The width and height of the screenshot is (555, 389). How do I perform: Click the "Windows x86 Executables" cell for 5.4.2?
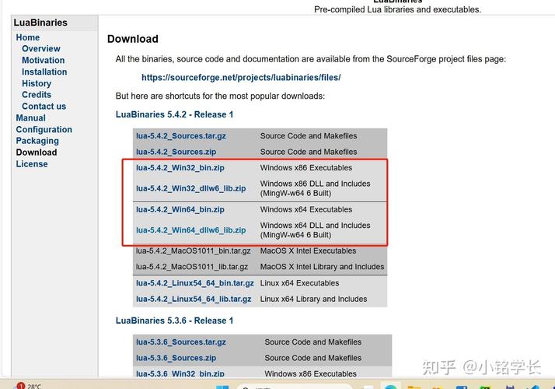tap(306, 168)
